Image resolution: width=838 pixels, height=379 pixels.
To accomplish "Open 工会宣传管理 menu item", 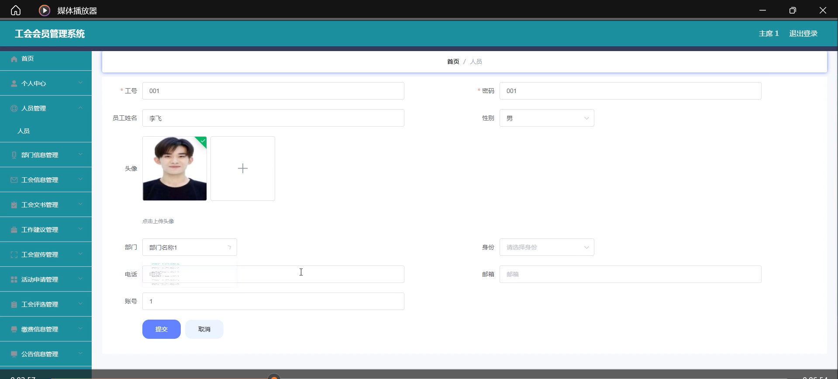I will click(x=46, y=255).
